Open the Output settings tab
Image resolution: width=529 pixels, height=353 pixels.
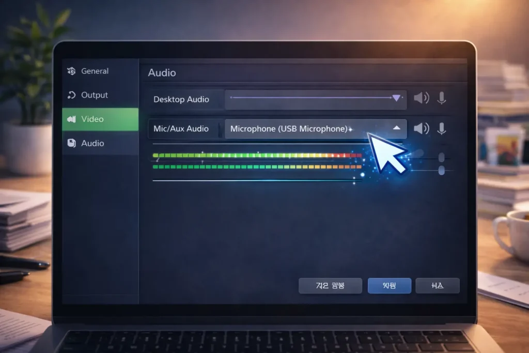(x=95, y=95)
